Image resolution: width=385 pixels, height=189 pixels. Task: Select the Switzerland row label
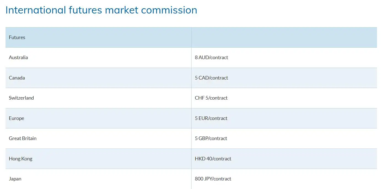21,98
